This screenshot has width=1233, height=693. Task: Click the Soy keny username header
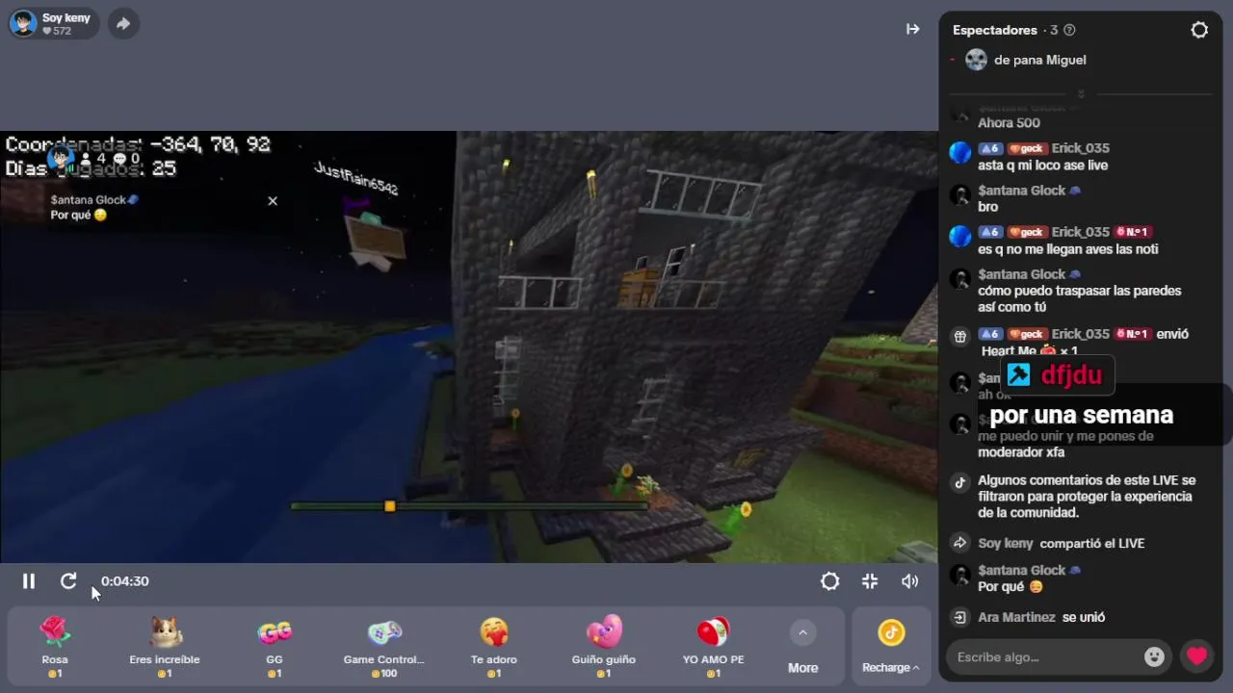pyautogui.click(x=66, y=17)
